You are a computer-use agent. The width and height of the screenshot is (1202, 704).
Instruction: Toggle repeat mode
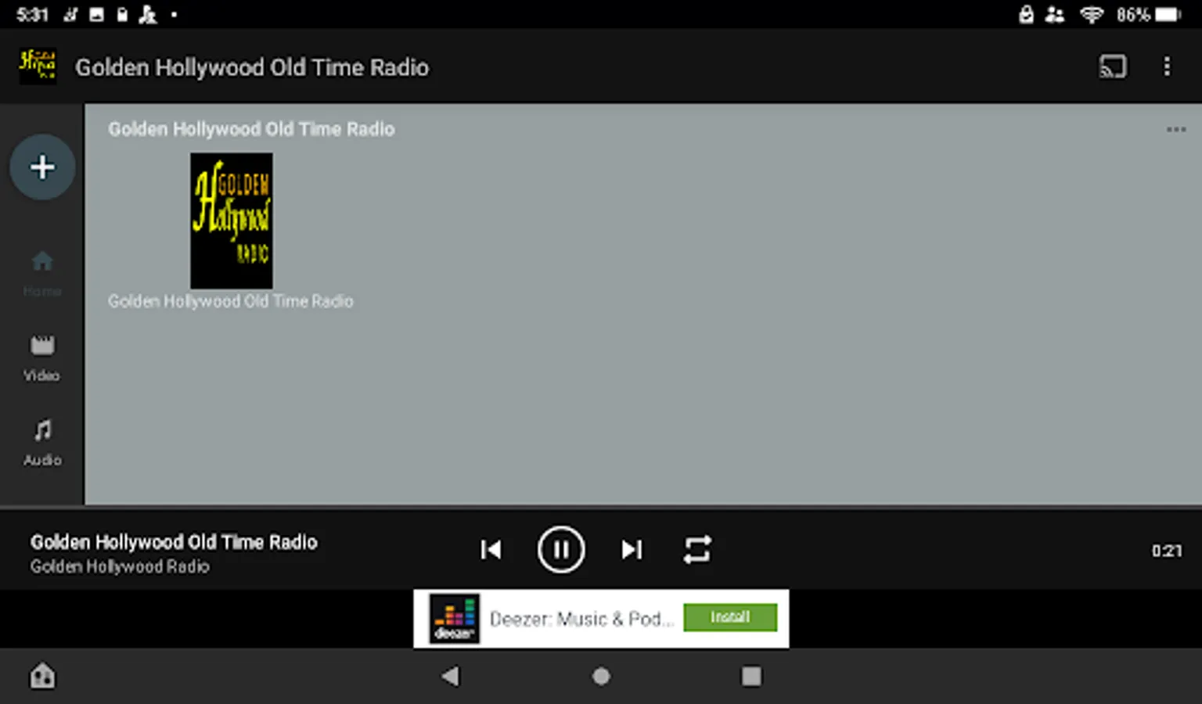tap(697, 549)
